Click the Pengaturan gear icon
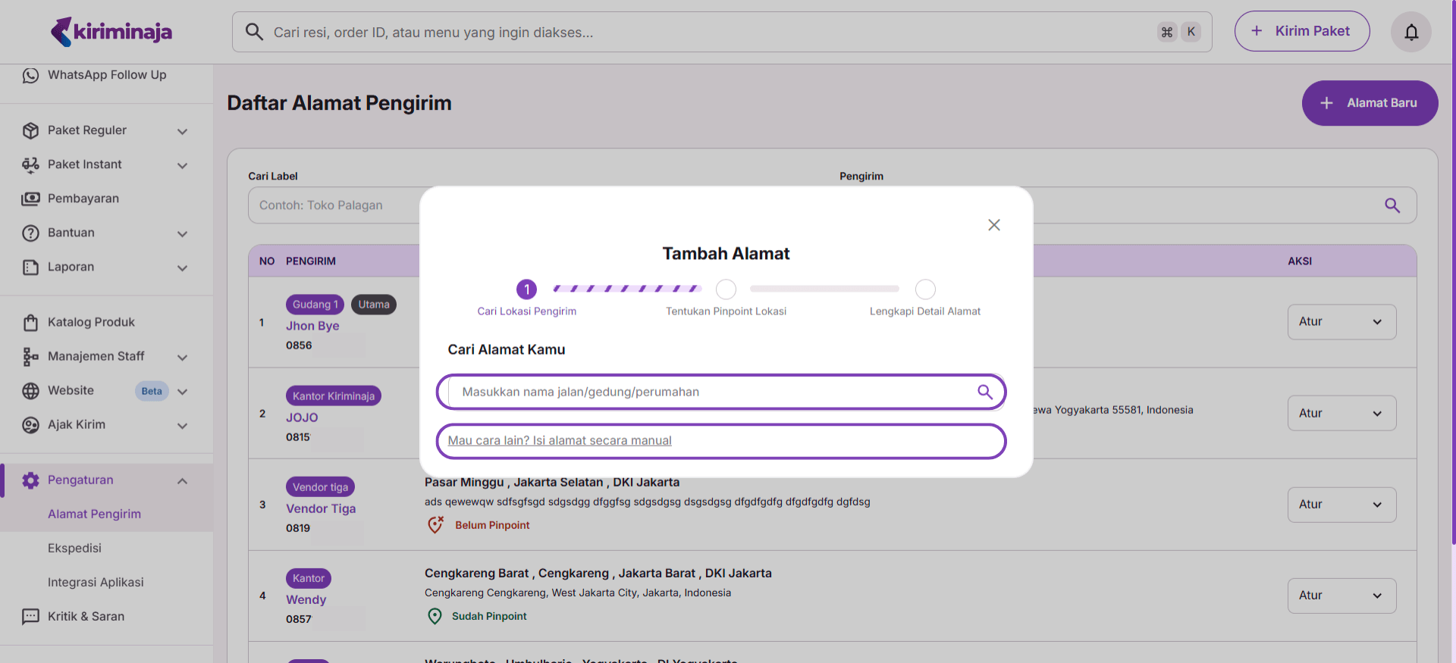This screenshot has height=663, width=1456. click(30, 480)
